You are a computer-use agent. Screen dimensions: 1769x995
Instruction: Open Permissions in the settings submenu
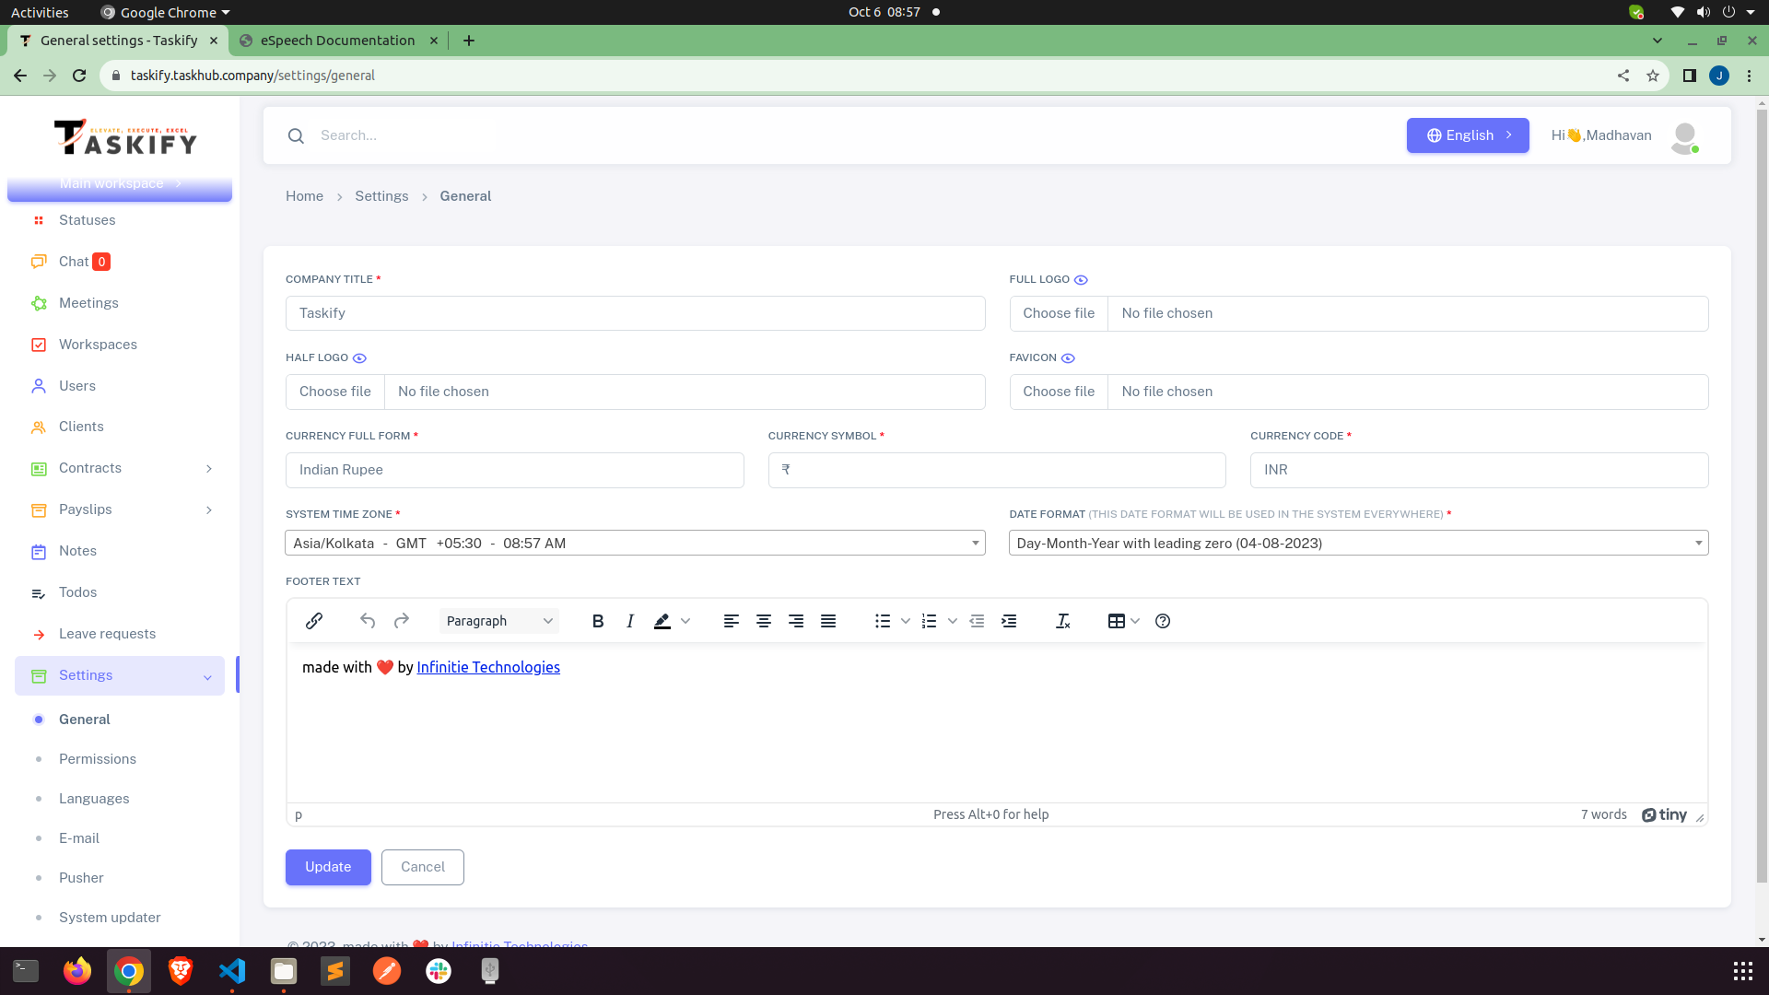[98, 759]
